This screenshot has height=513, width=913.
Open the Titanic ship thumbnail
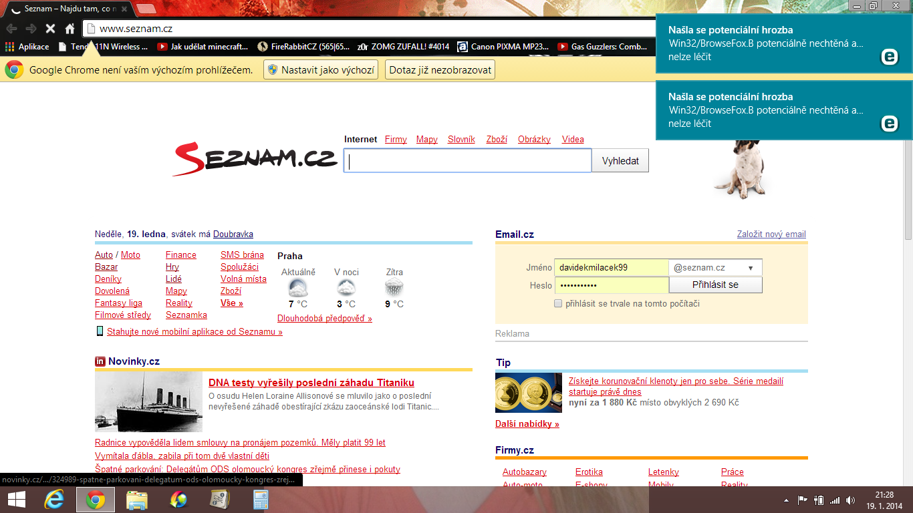point(148,402)
